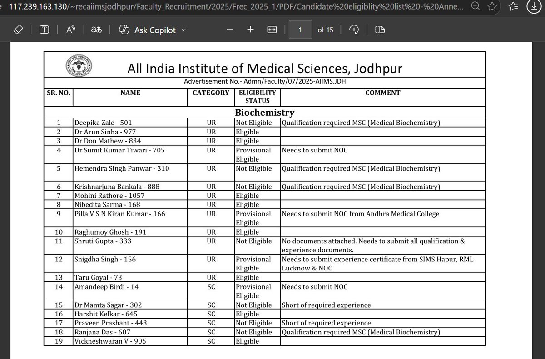Expand the Ask Copilot dropdown chevron

pyautogui.click(x=183, y=30)
